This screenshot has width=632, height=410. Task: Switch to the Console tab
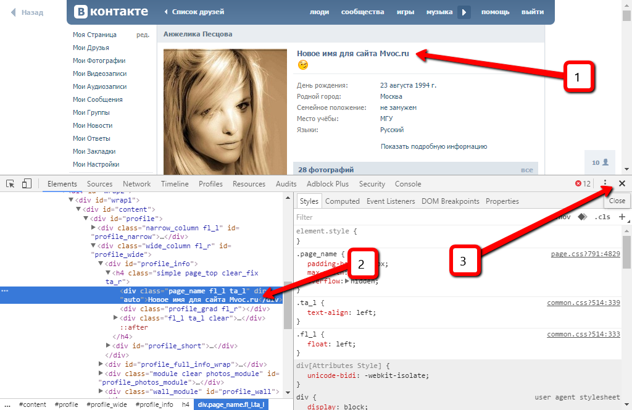click(x=408, y=183)
